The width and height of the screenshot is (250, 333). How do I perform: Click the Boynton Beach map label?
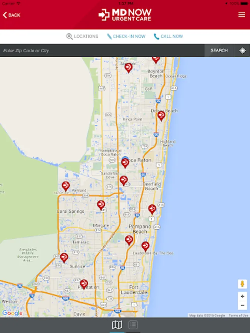(156, 74)
